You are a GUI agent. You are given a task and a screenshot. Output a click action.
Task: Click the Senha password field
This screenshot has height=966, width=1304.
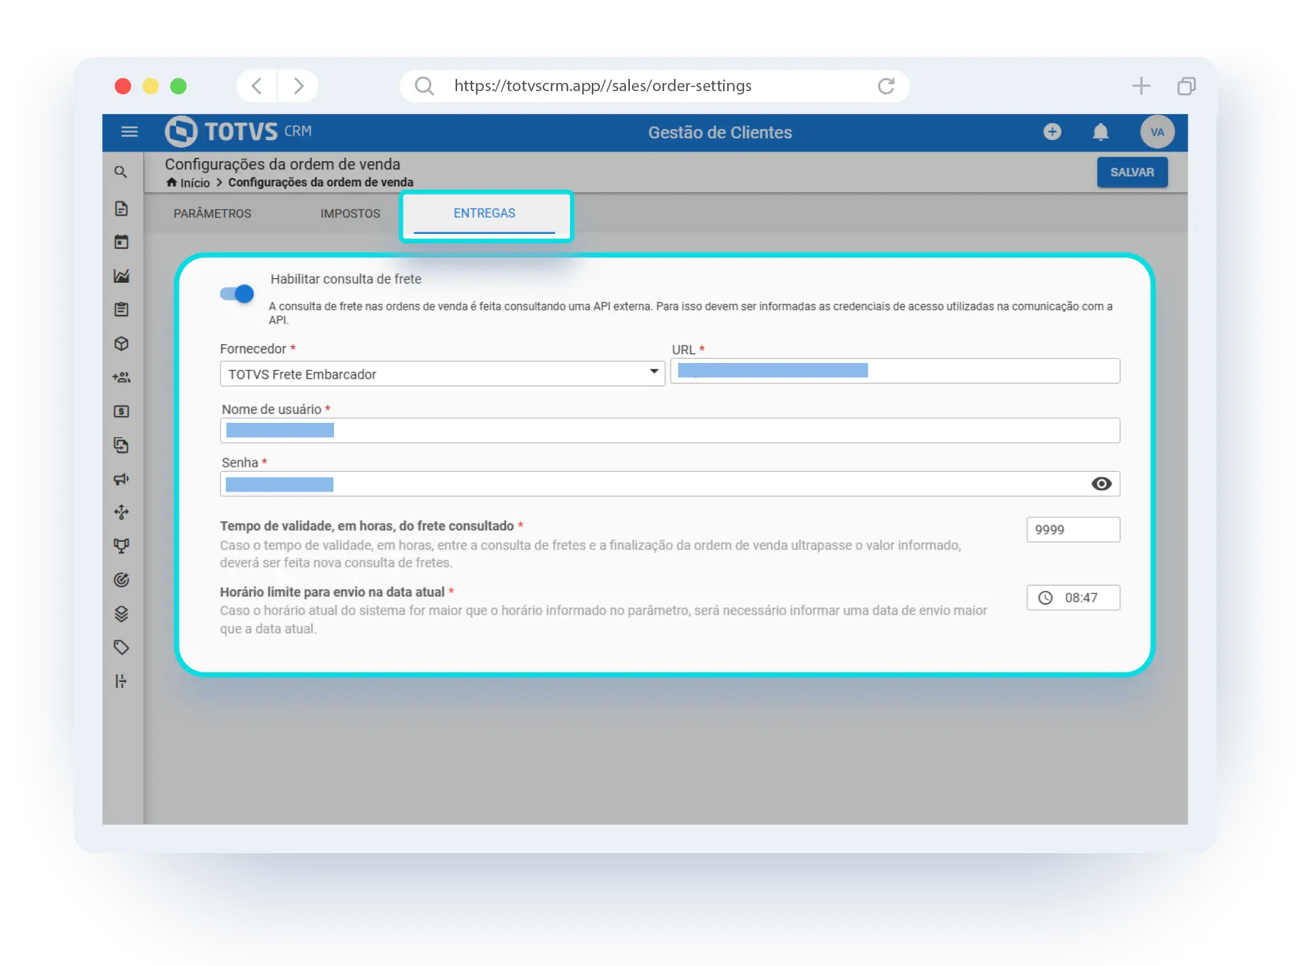point(669,484)
